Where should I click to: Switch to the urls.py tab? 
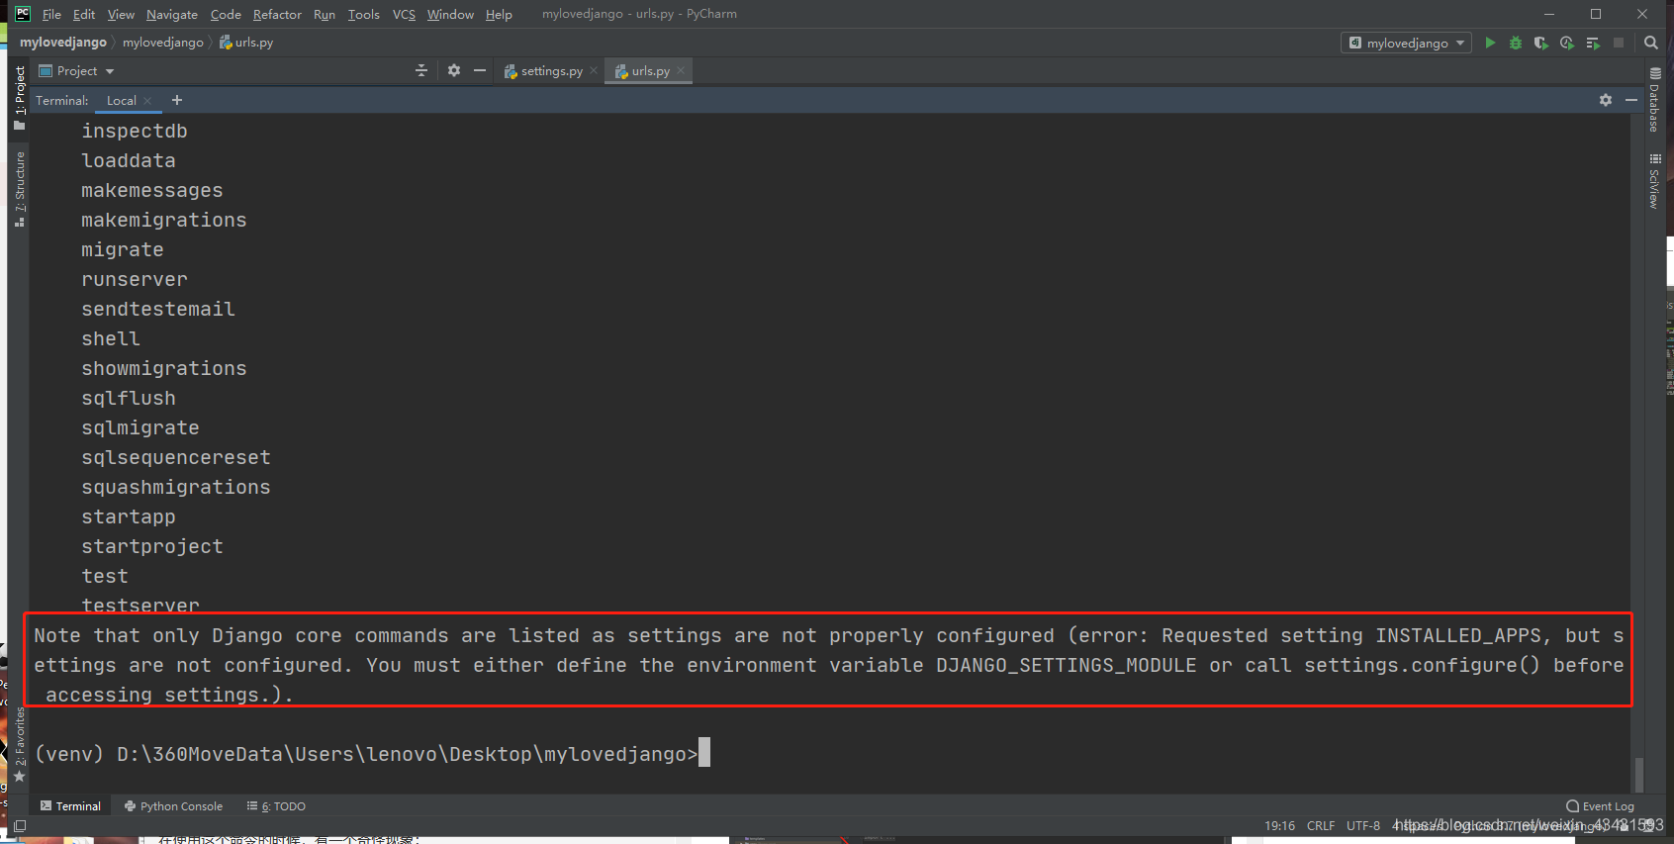pyautogui.click(x=650, y=71)
